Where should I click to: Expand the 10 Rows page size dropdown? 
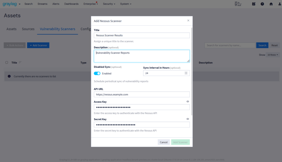point(273,55)
